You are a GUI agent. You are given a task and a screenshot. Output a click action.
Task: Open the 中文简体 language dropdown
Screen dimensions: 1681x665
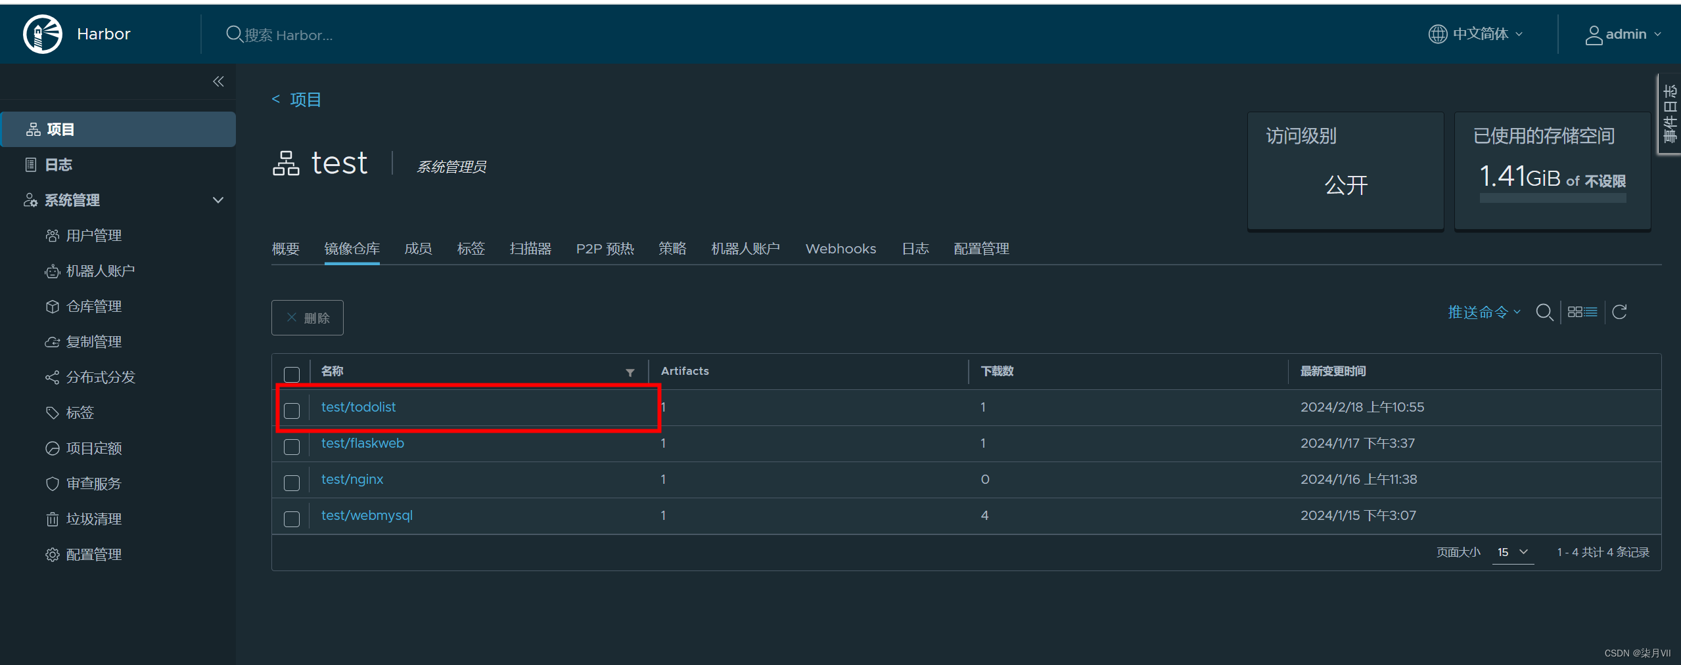point(1475,34)
